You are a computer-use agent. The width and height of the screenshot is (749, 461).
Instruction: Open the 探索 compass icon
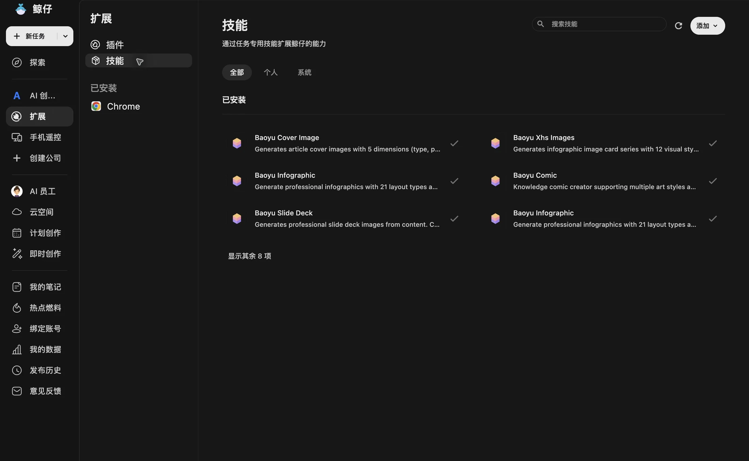[x=17, y=62]
